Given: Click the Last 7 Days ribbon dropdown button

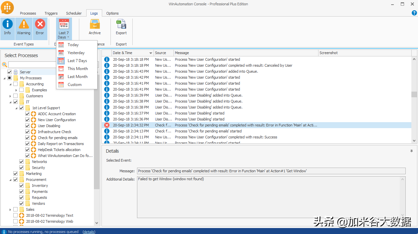Looking at the screenshot, I should (64, 29).
